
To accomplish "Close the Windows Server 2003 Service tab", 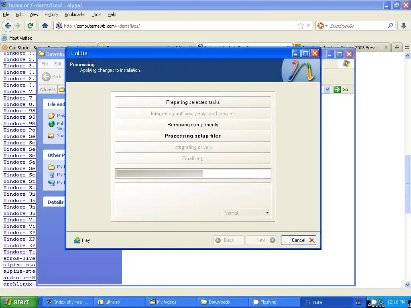I will point(386,47).
